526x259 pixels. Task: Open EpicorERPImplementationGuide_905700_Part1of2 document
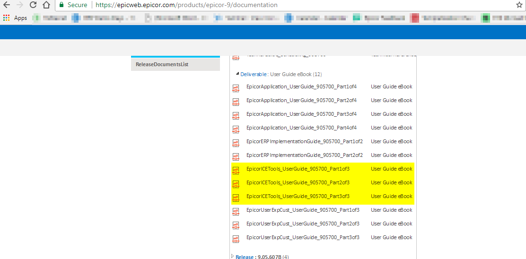click(305, 141)
